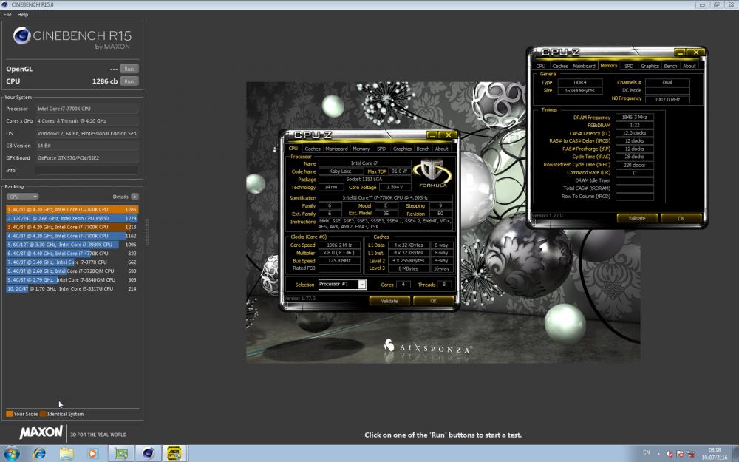
Task: Click the DRAM Frequency value 1846.3 MHz
Action: [x=634, y=118]
